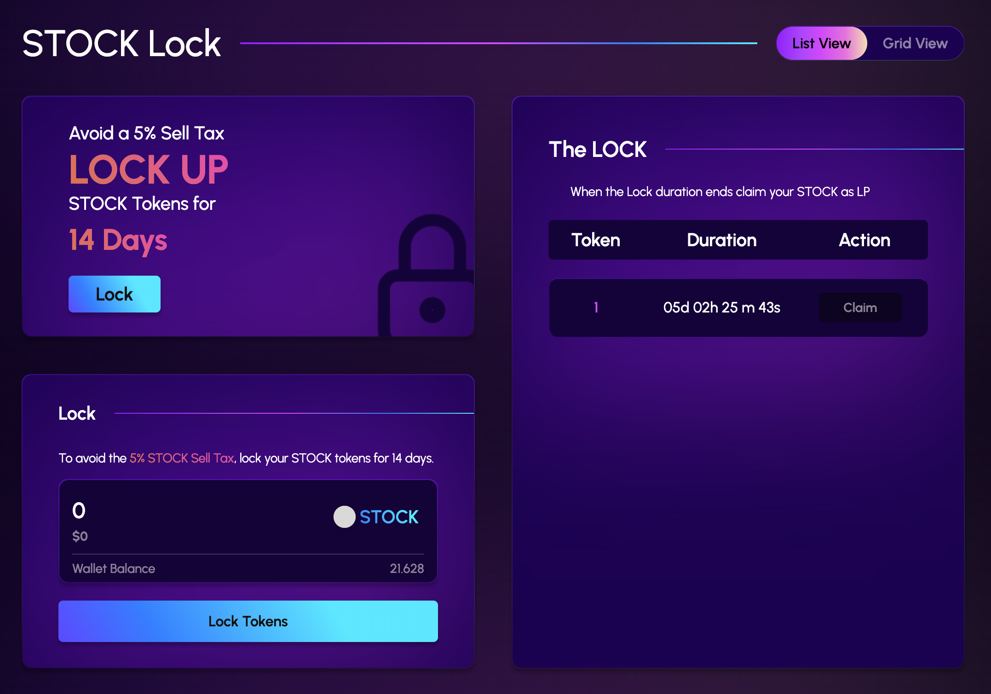The height and width of the screenshot is (694, 991).
Task: Switch to Grid View
Action: point(915,43)
